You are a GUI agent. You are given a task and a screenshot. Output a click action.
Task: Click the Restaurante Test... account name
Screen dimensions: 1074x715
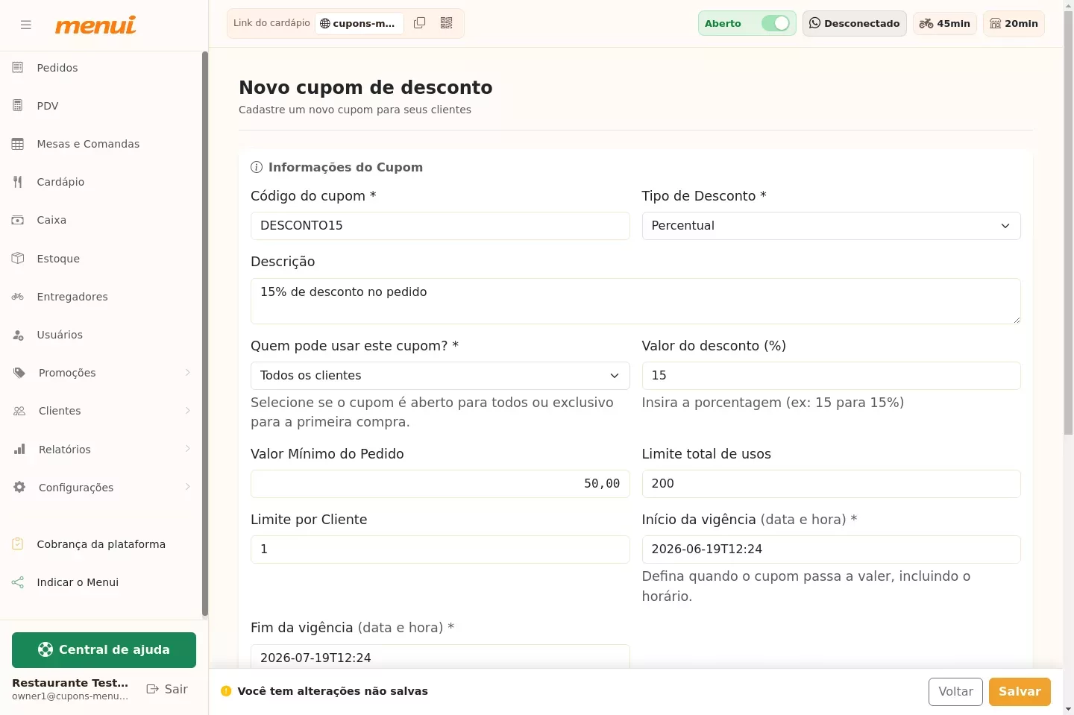70,683
